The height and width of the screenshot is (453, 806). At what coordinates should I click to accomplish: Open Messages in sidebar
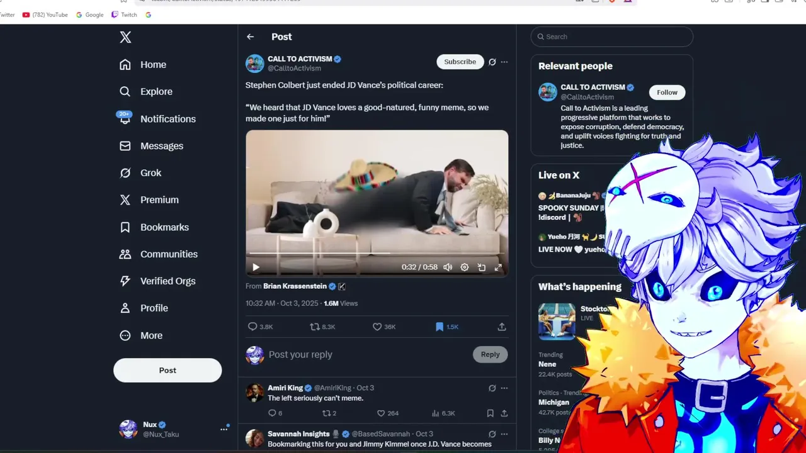click(x=151, y=146)
